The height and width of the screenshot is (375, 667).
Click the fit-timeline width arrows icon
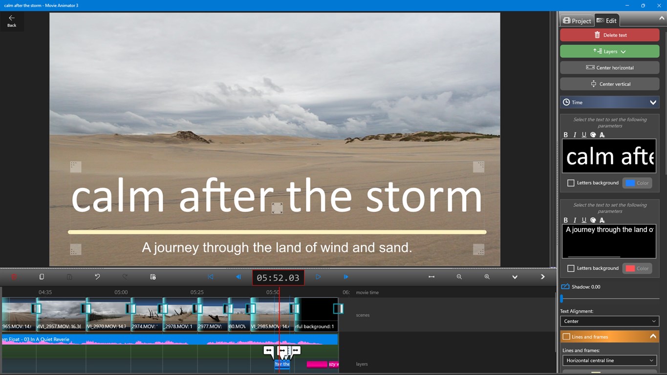(431, 277)
